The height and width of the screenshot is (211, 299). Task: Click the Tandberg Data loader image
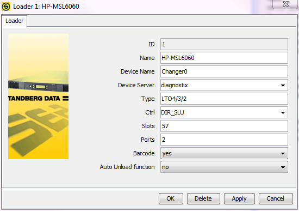[x=39, y=97]
